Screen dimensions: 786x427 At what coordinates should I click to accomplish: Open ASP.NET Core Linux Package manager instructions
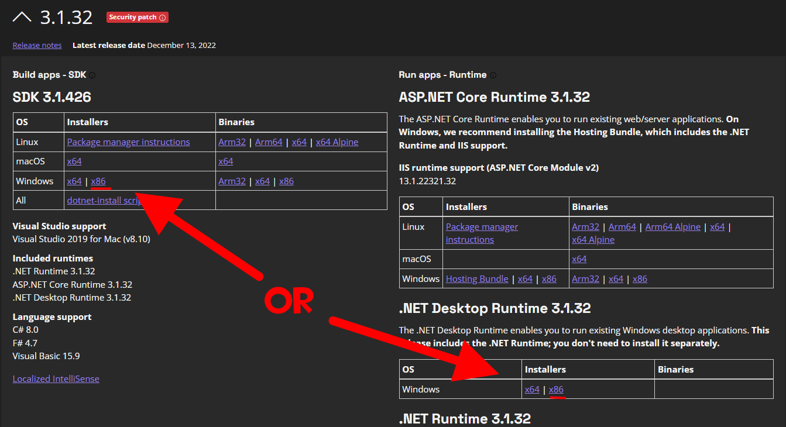(x=482, y=233)
